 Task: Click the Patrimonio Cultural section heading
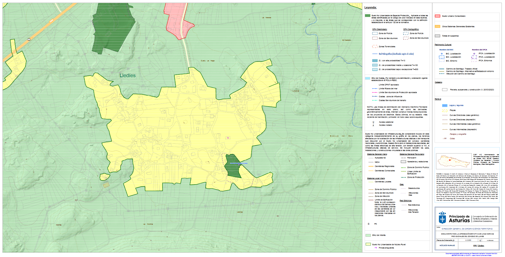[443, 44]
